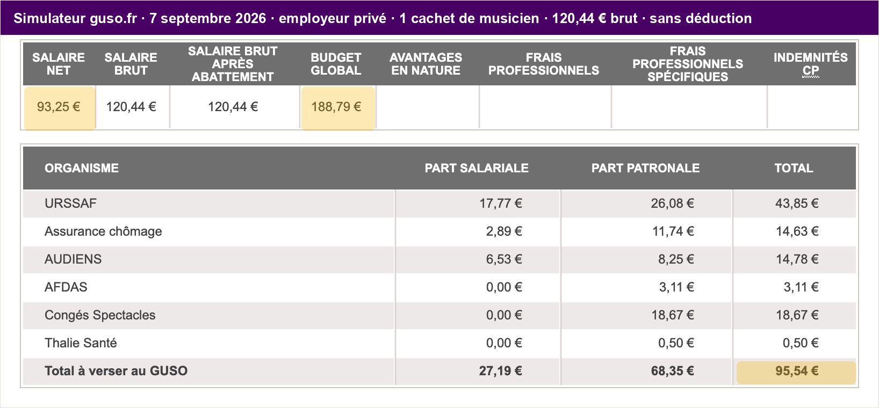Select the highlighted net salary value 93,25 €

59,107
